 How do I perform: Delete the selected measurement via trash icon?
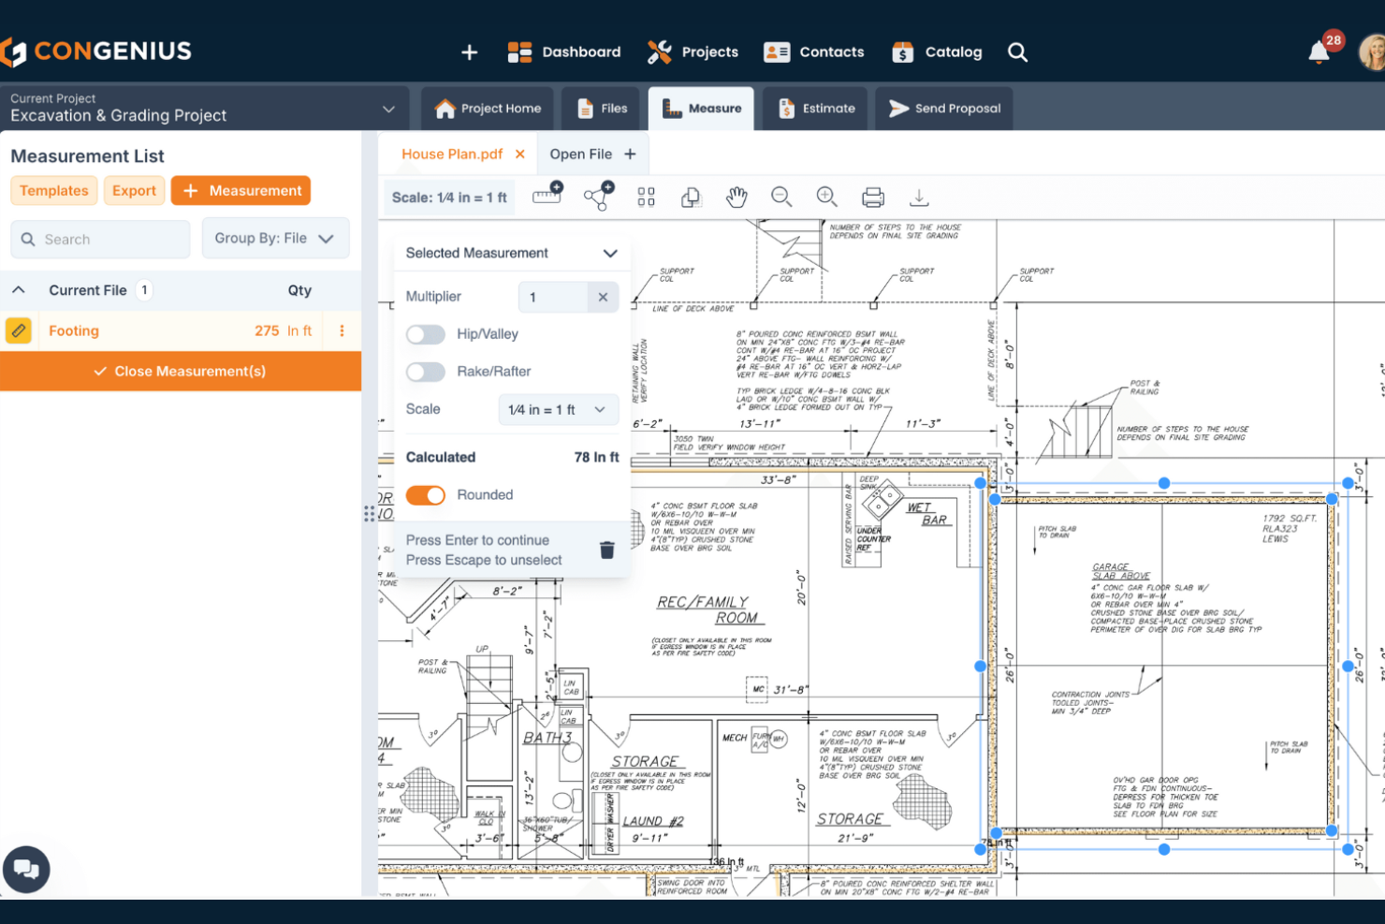(606, 550)
